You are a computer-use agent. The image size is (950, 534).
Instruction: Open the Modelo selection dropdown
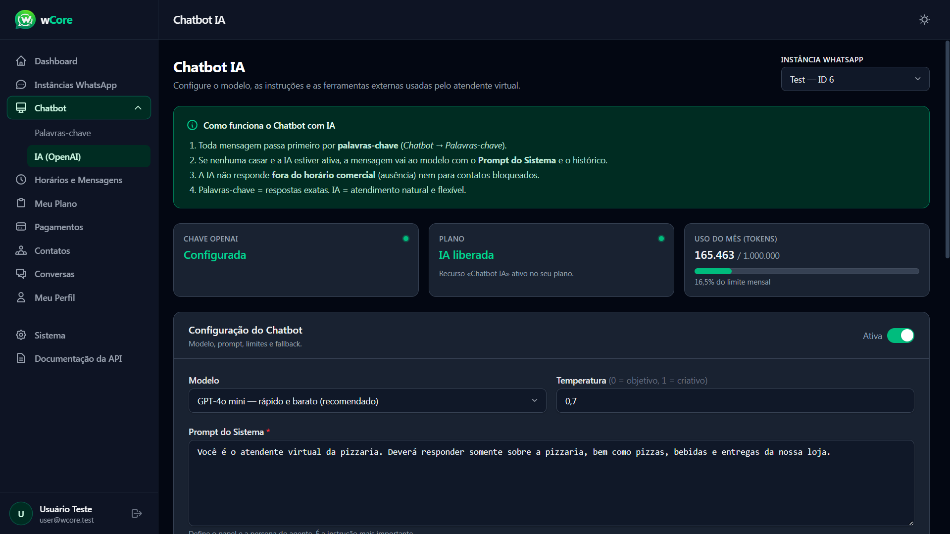(x=367, y=401)
